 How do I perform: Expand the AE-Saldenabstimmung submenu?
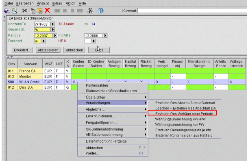113,135
